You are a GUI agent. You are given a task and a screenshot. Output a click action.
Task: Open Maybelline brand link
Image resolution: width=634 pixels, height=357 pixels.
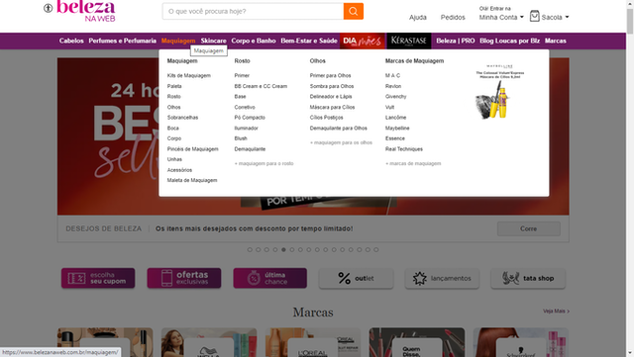(397, 128)
